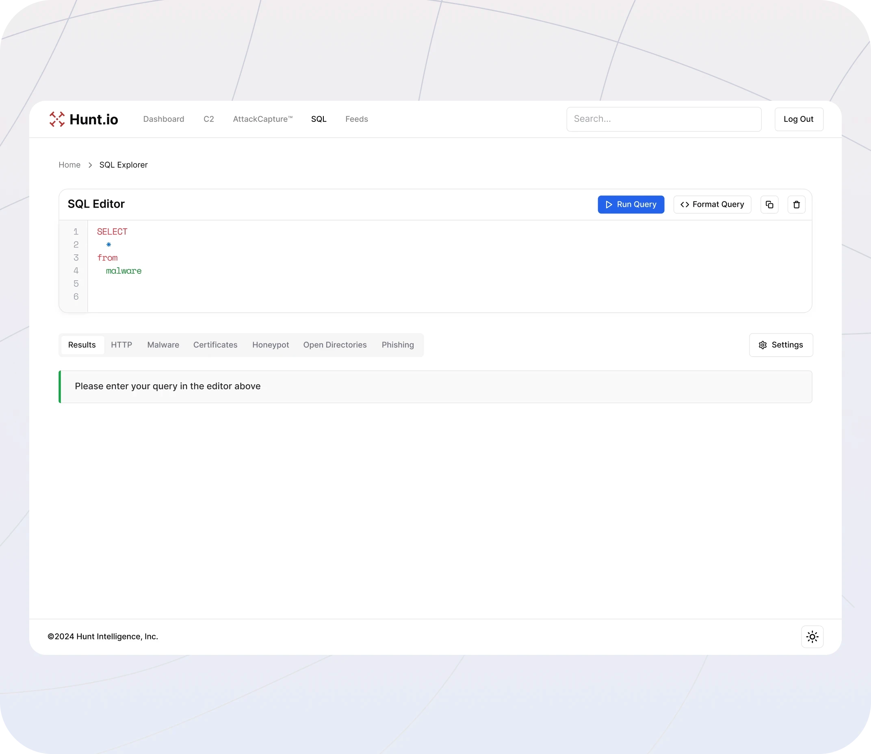Click 'malware' table name in editor
Screen dimensions: 871x754
point(124,271)
